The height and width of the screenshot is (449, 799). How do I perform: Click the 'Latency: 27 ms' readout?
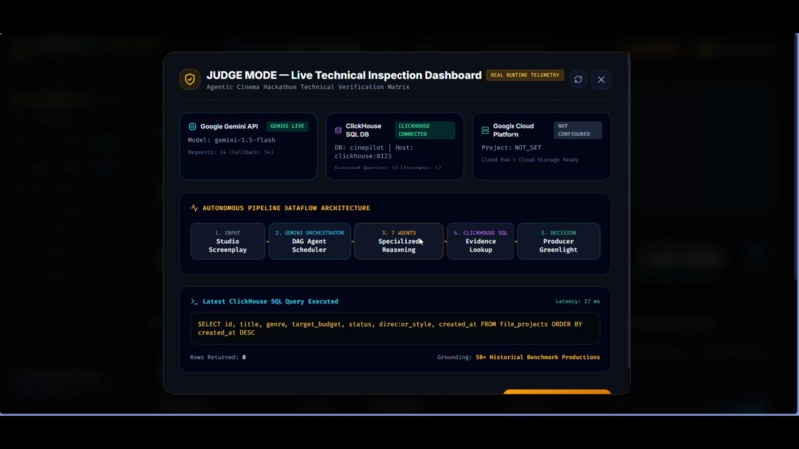pos(577,301)
